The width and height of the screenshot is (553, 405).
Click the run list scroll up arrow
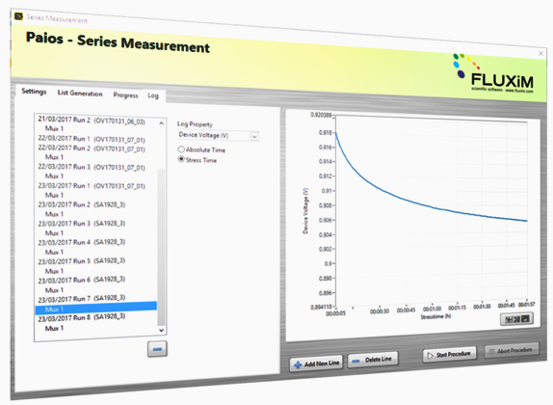point(161,123)
